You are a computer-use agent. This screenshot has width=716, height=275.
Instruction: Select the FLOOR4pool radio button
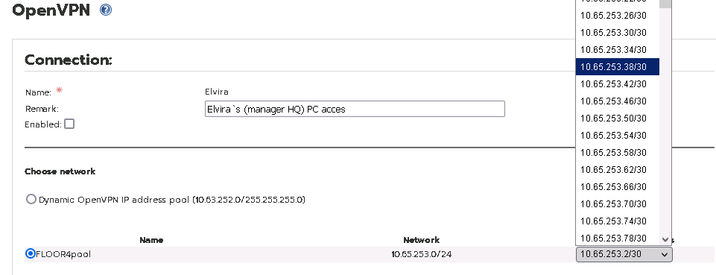point(31,253)
